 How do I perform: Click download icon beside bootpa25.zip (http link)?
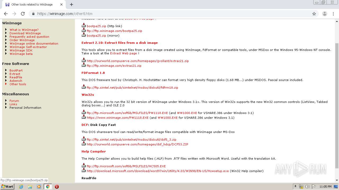(84, 25)
